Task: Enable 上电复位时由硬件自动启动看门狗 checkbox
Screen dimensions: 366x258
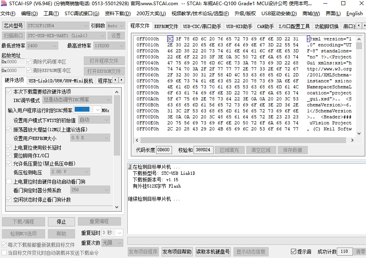Action: coord(9,182)
